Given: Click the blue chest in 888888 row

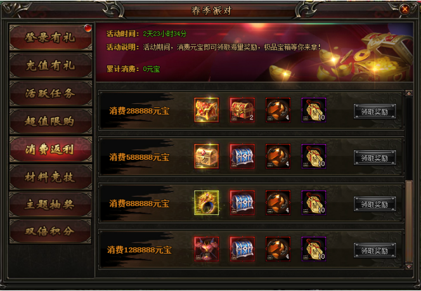Looking at the screenshot, I should point(242,203).
